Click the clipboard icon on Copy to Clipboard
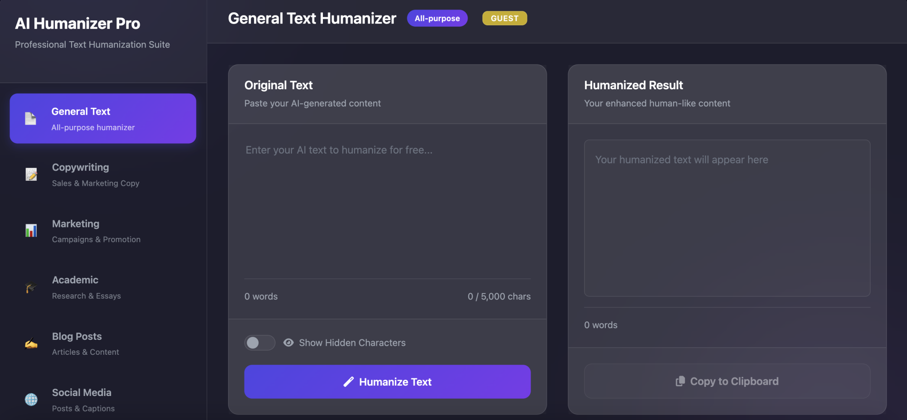Viewport: 907px width, 420px height. [x=680, y=381]
